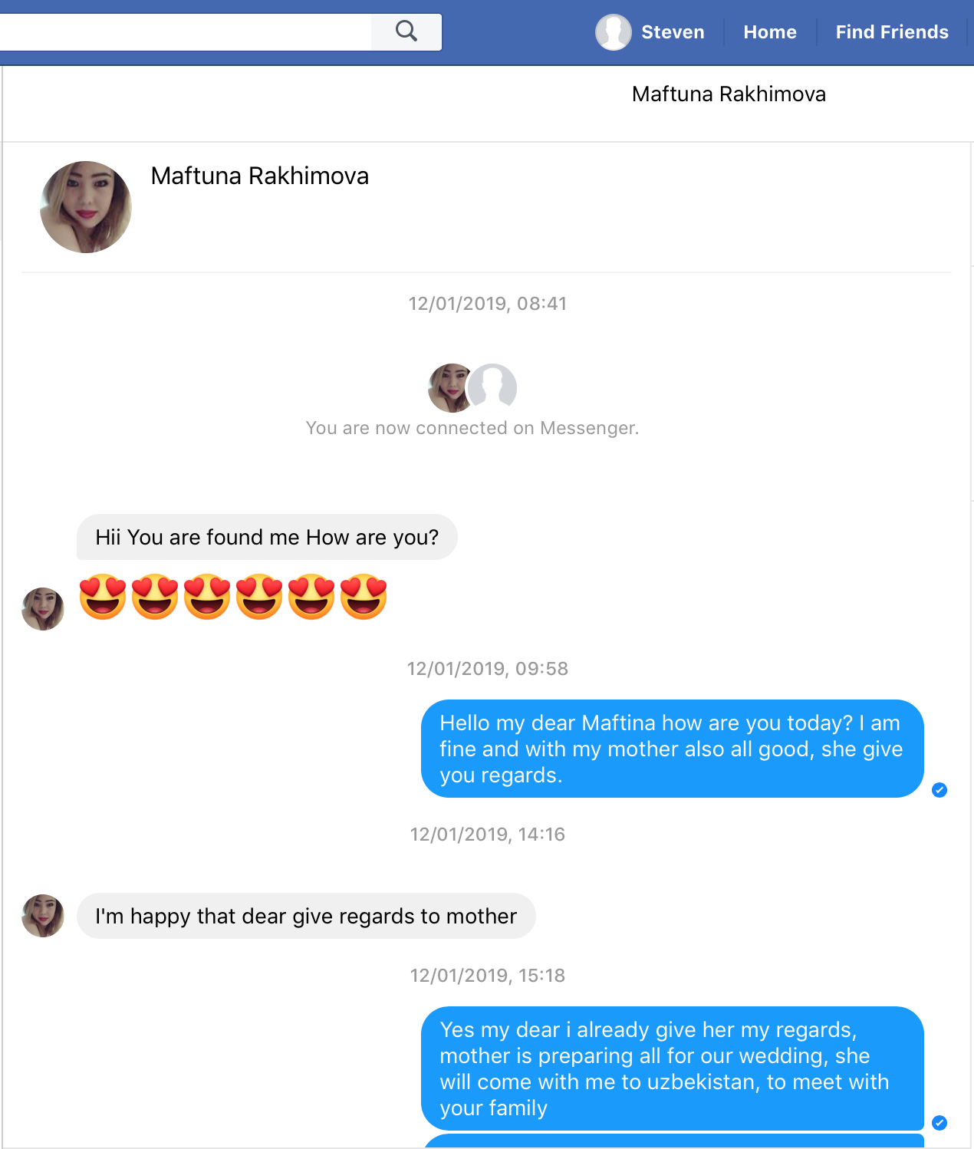Open Steven's profile avatar icon
The image size is (974, 1149).
614,32
